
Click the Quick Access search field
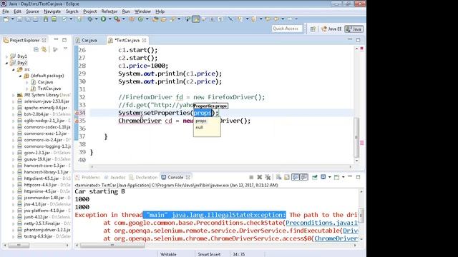click(286, 29)
